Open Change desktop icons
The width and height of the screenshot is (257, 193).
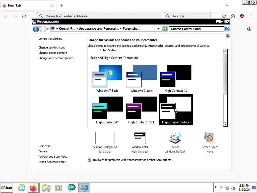[x=52, y=47]
